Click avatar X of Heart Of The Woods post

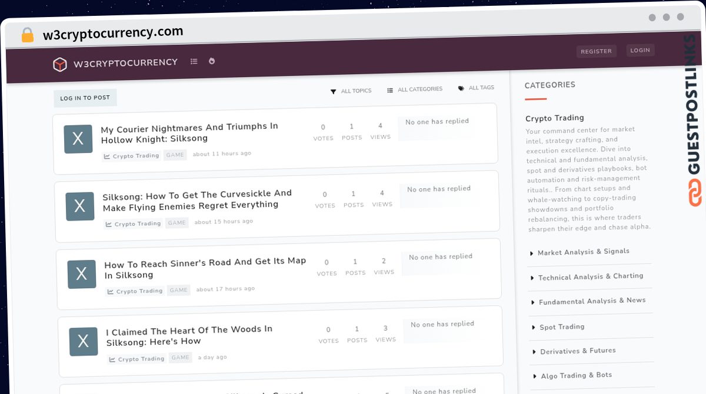[x=84, y=342]
